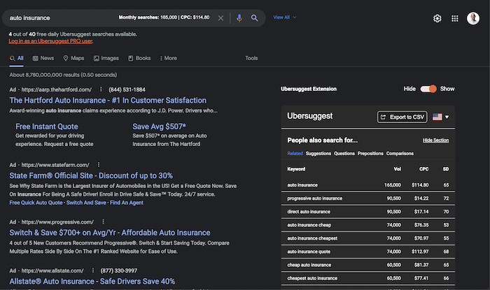Click the Keyword column header

coord(296,169)
